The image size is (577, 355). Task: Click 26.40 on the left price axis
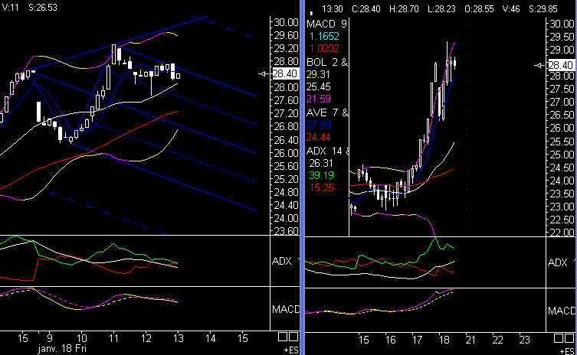(287, 140)
